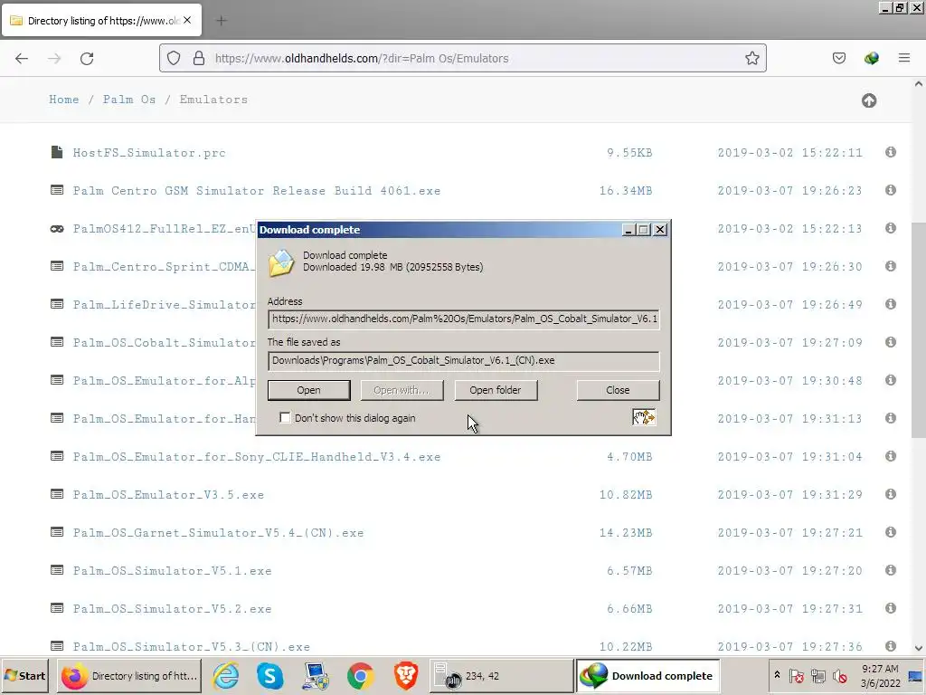Click the '234, 42' taskbar button
The width and height of the screenshot is (926, 695).
[501, 676]
